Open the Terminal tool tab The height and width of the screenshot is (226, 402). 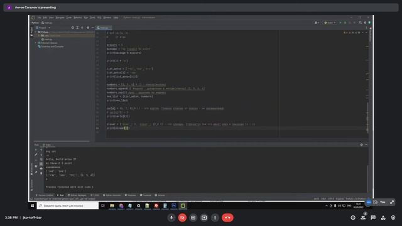(145, 195)
